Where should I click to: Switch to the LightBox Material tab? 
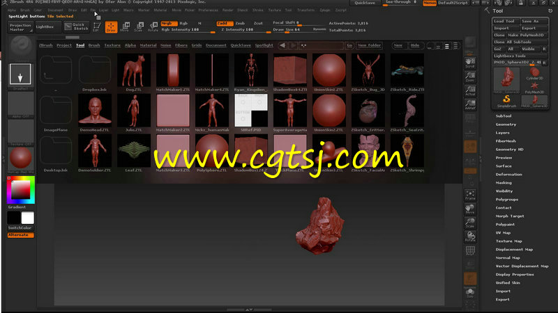click(148, 45)
